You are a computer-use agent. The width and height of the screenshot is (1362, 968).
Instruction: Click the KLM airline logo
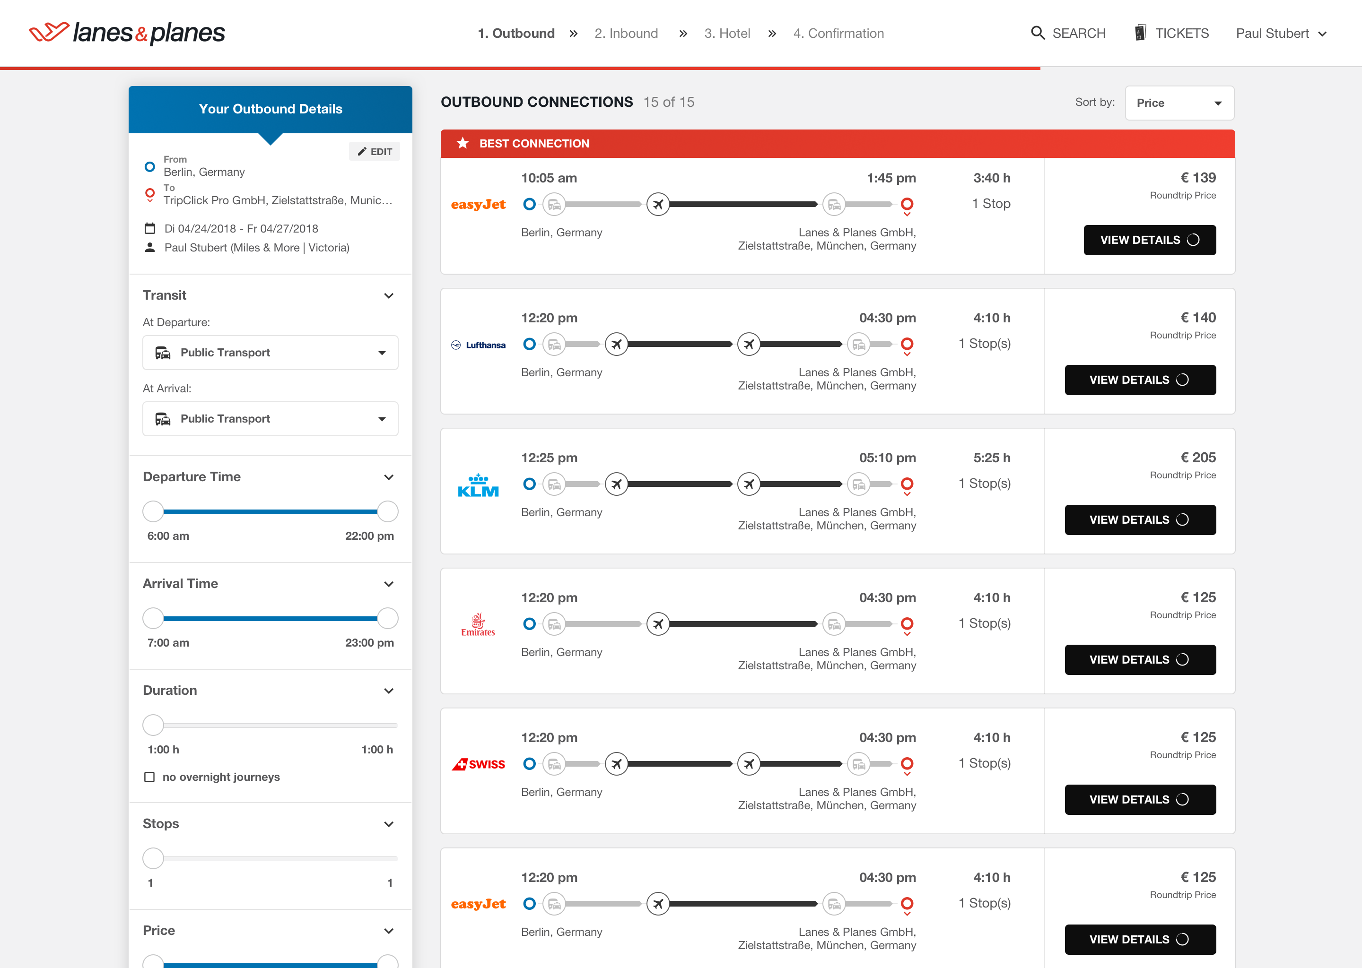pos(478,486)
